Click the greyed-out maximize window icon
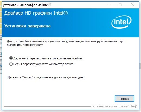Viewport: 141px width, 112px height. [120, 5]
